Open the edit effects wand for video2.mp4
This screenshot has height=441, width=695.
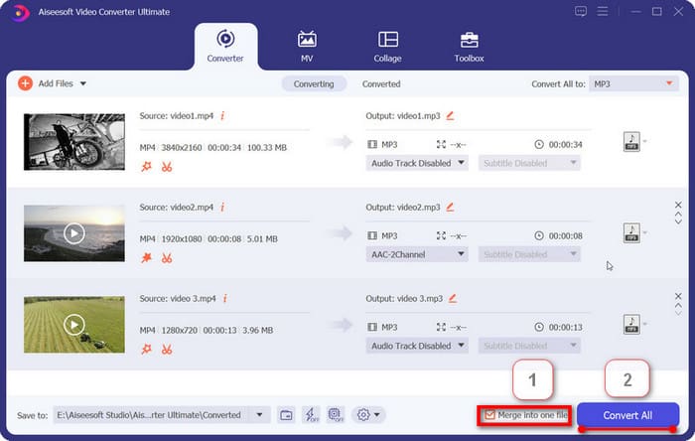point(146,258)
